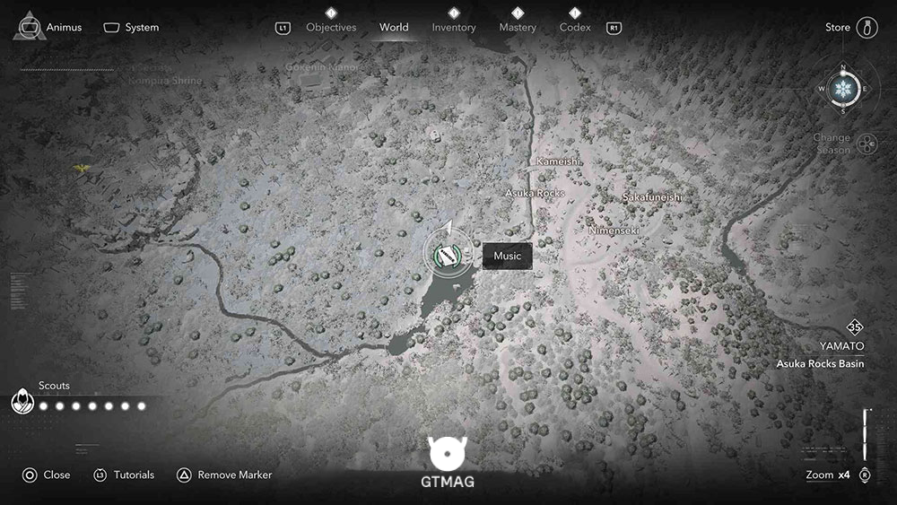Go to the Mastery tab
The width and height of the screenshot is (897, 505).
518,27
